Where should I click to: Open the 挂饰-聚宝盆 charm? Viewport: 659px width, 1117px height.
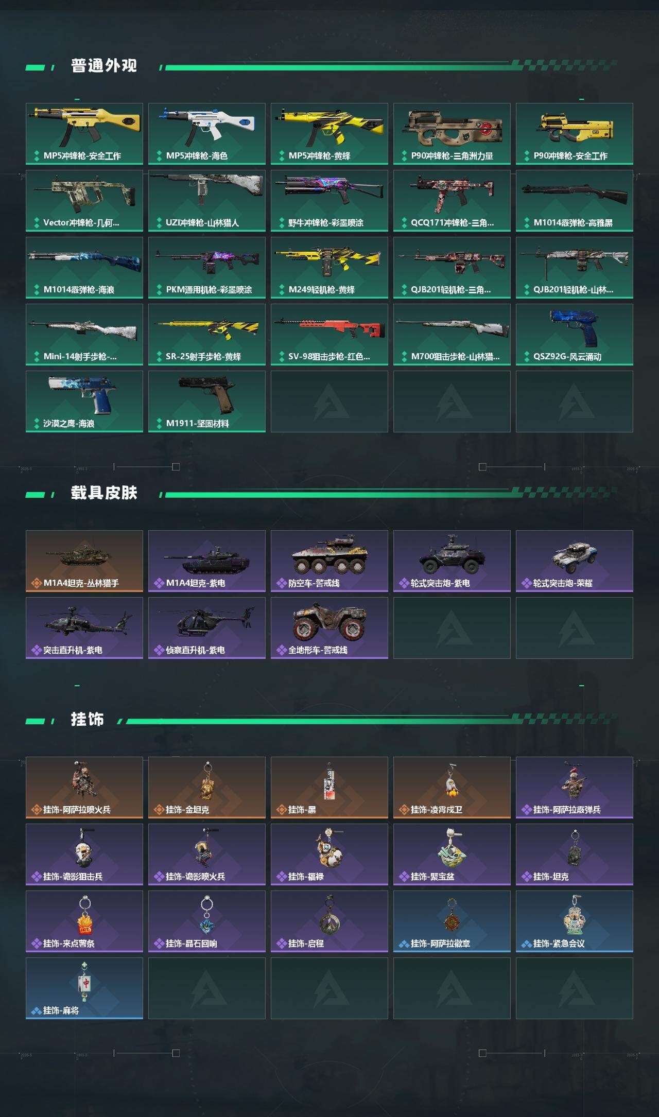coord(452,854)
